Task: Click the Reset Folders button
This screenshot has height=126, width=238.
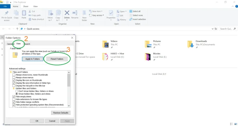Action: [57, 59]
